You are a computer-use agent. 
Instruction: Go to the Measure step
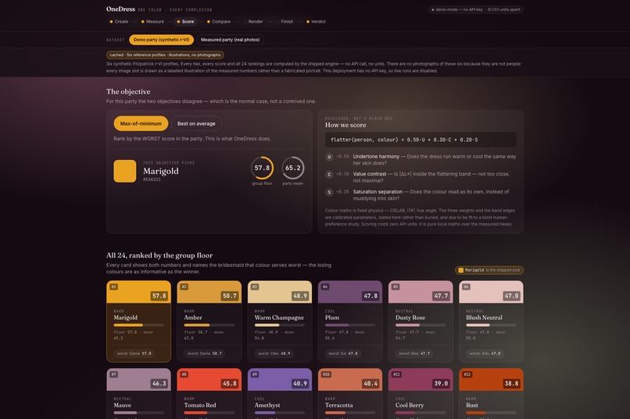coord(152,22)
